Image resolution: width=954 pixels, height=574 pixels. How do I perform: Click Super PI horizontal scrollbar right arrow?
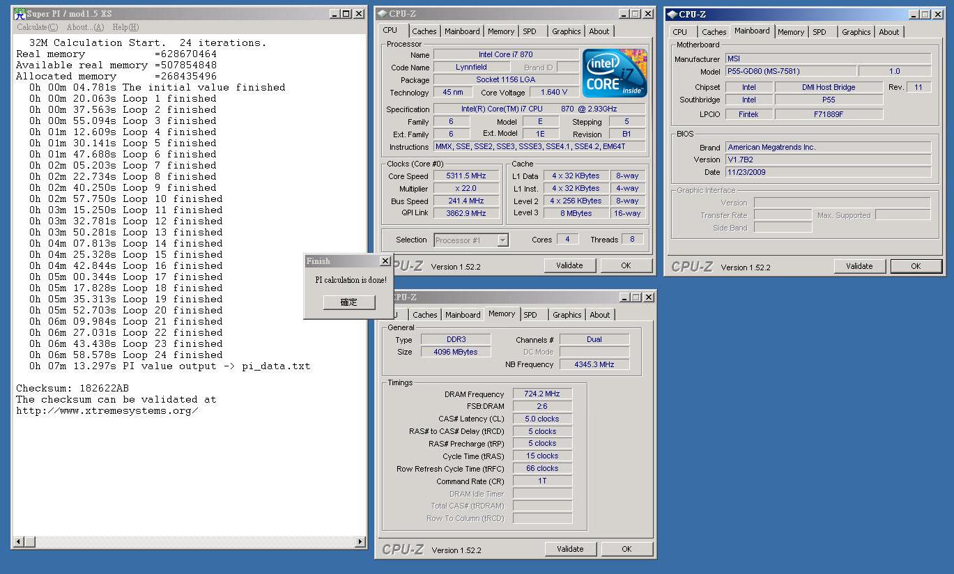coord(360,542)
